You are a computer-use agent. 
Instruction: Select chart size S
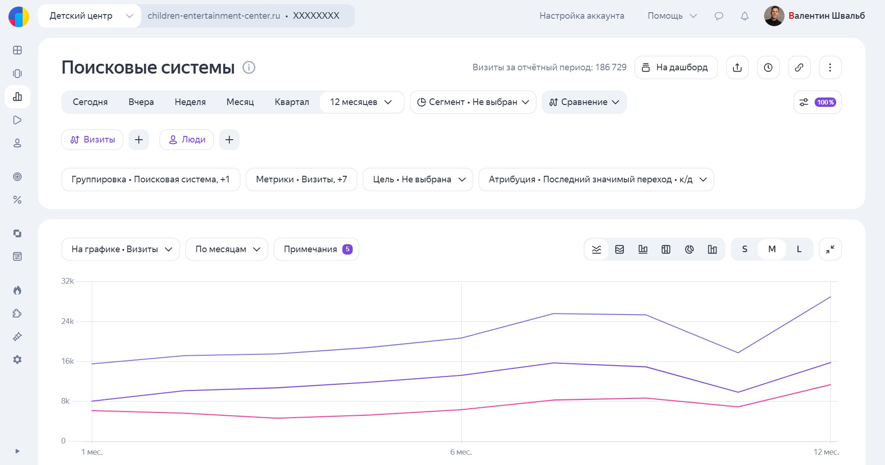coord(745,249)
